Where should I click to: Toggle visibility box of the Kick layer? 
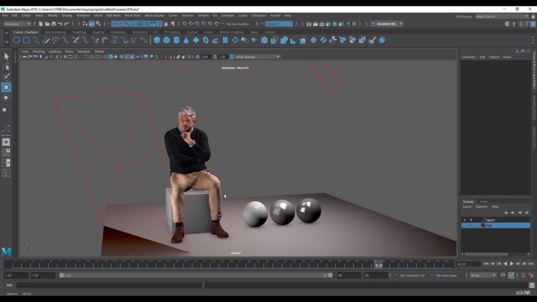tap(464, 226)
